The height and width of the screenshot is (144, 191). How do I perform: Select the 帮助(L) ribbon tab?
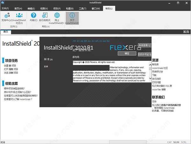pyautogui.click(x=109, y=8)
